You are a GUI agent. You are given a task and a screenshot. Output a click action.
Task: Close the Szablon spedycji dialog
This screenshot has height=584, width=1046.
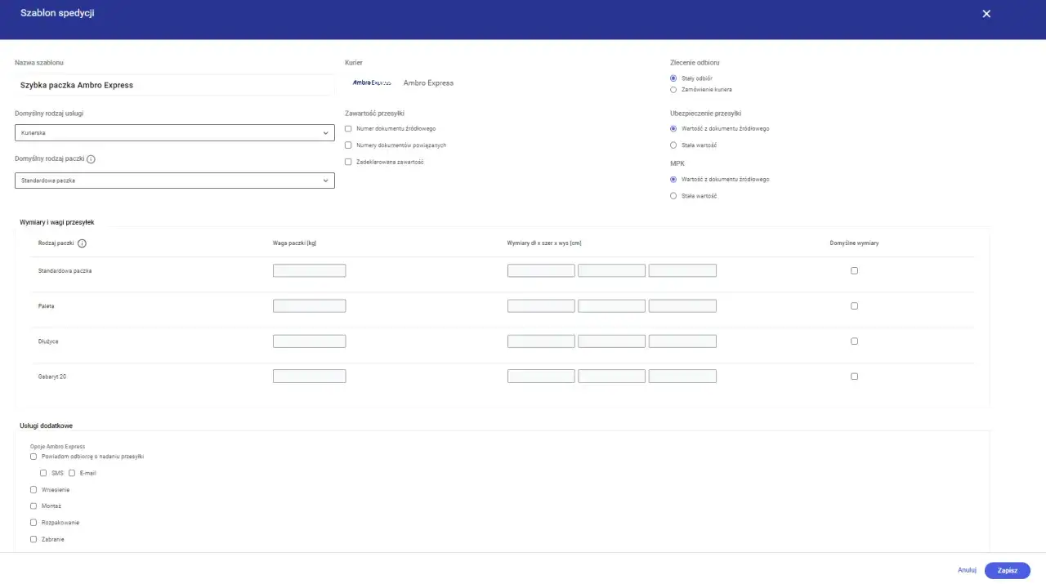coord(986,14)
